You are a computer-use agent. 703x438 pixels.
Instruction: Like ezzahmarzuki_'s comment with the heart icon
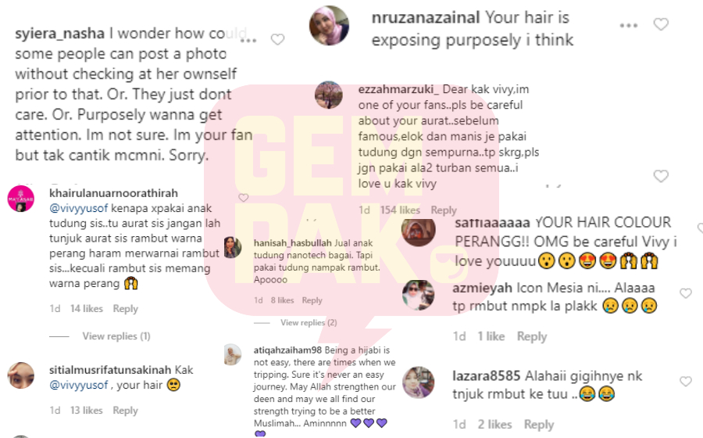660,176
